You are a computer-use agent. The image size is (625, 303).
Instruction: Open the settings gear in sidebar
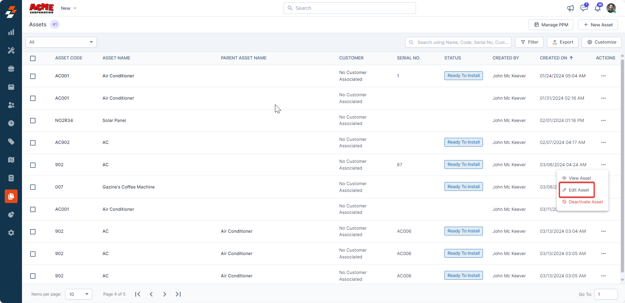11,233
